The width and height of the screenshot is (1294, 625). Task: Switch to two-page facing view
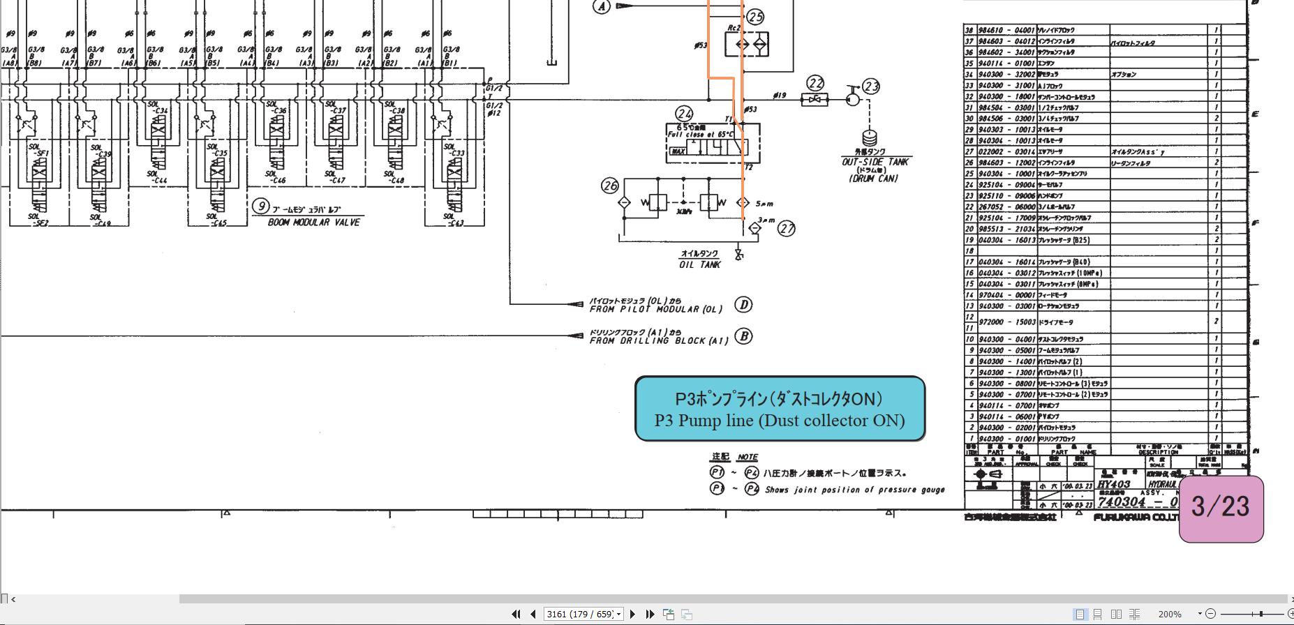[1116, 614]
